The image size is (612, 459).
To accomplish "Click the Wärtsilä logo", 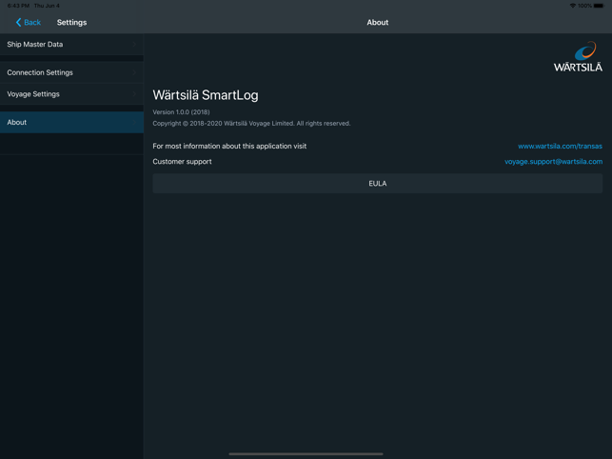I will click(578, 56).
